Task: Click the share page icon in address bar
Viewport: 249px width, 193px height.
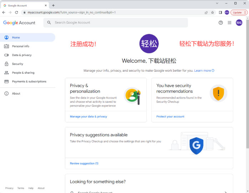Action: point(206,12)
